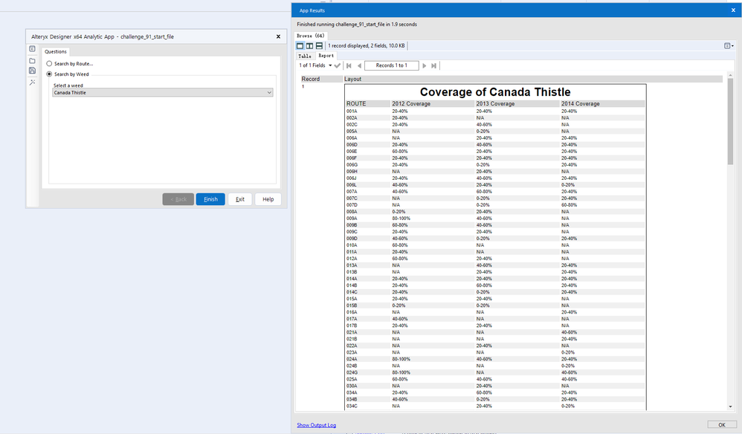Click the Finish button
Image resolution: width=742 pixels, height=434 pixels.
tap(210, 199)
